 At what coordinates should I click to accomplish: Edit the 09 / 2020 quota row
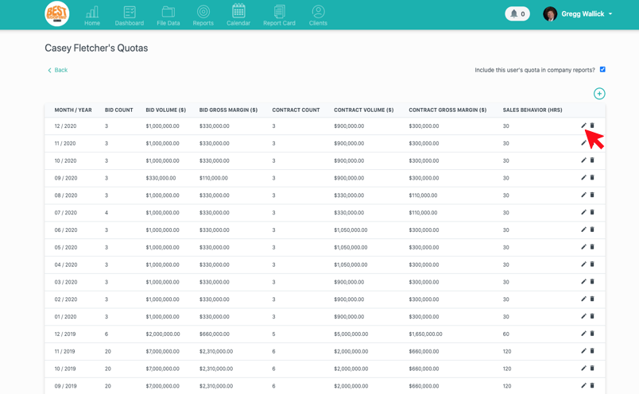tap(583, 177)
